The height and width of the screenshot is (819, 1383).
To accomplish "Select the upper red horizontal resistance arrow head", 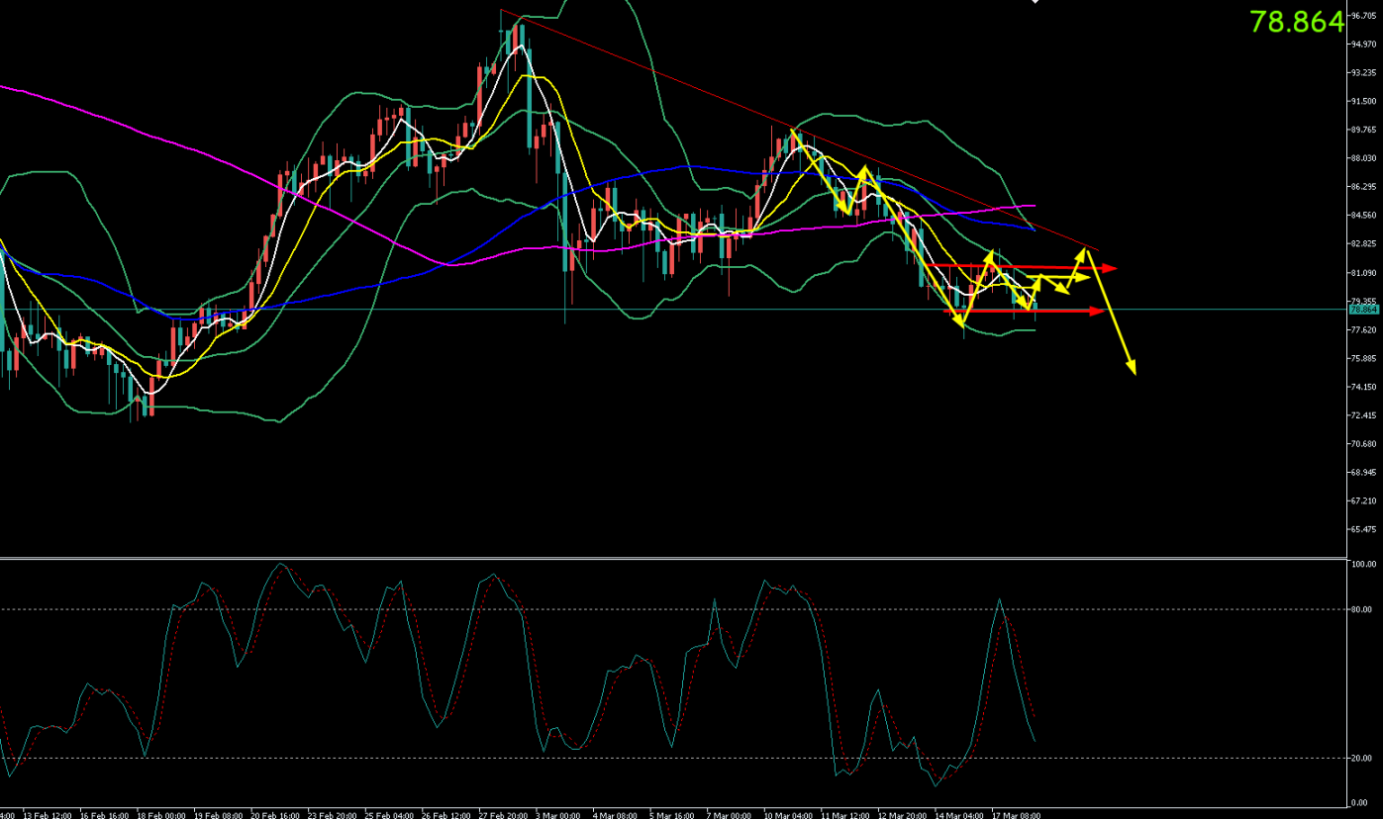I will 1112,268.
